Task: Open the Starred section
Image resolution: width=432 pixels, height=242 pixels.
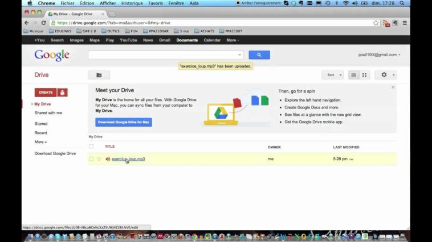Action: [x=41, y=124]
